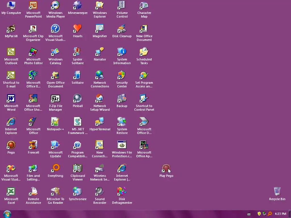Screen dimensions: 291x218
Task: Open Backup utility icon
Action: [x=122, y=98]
